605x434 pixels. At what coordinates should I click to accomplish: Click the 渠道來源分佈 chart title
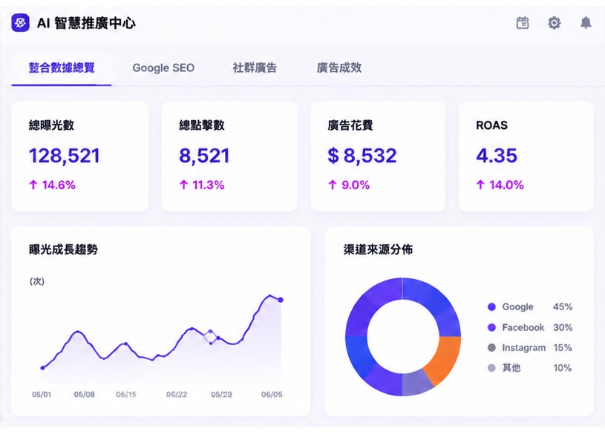tap(378, 249)
